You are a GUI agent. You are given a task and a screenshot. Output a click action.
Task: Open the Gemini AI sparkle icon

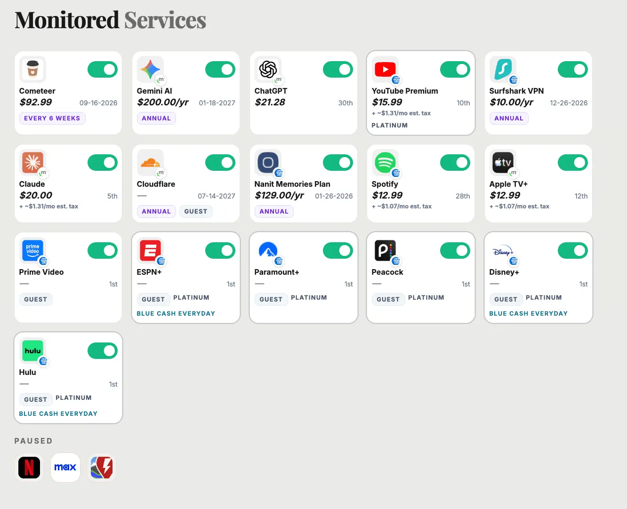150,70
